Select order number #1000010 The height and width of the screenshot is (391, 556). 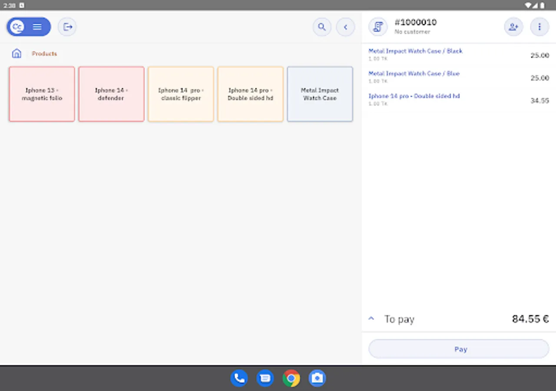click(x=415, y=22)
